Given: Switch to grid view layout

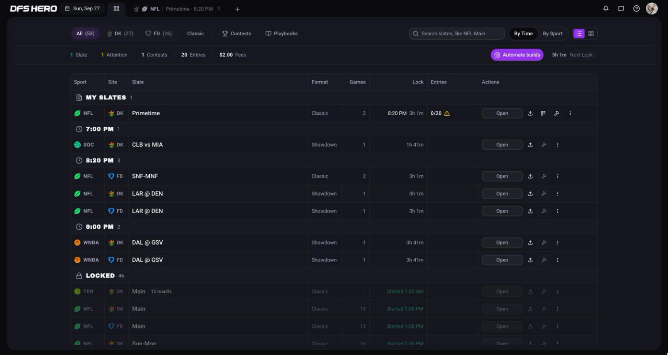Looking at the screenshot, I should point(591,34).
